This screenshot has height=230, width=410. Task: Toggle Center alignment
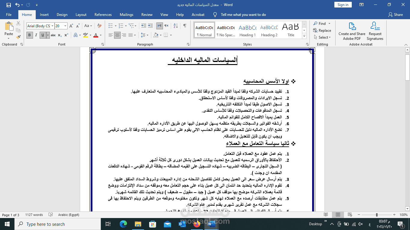coord(117,35)
